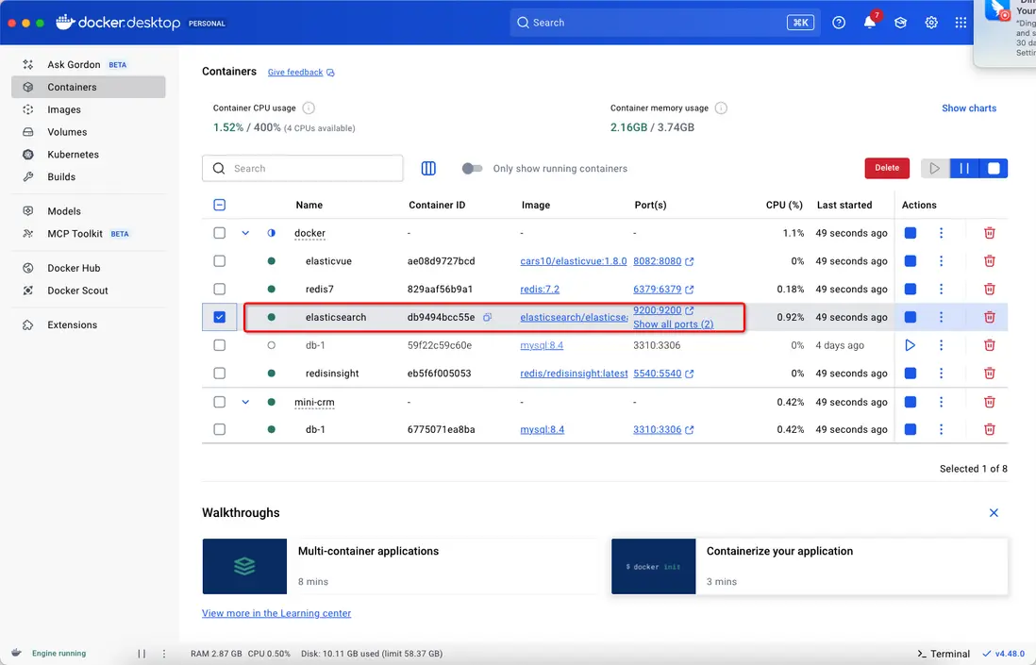This screenshot has width=1036, height=665.
Task: Go to Volumes in the sidebar
Action: point(67,132)
